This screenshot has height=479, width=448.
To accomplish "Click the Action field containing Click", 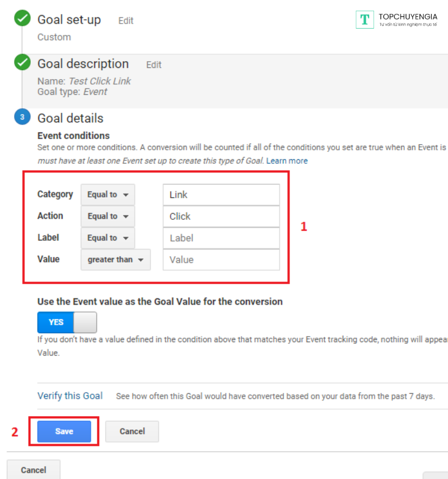I will [x=221, y=216].
